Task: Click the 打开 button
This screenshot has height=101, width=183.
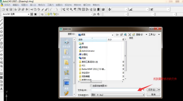Action: tap(152, 90)
